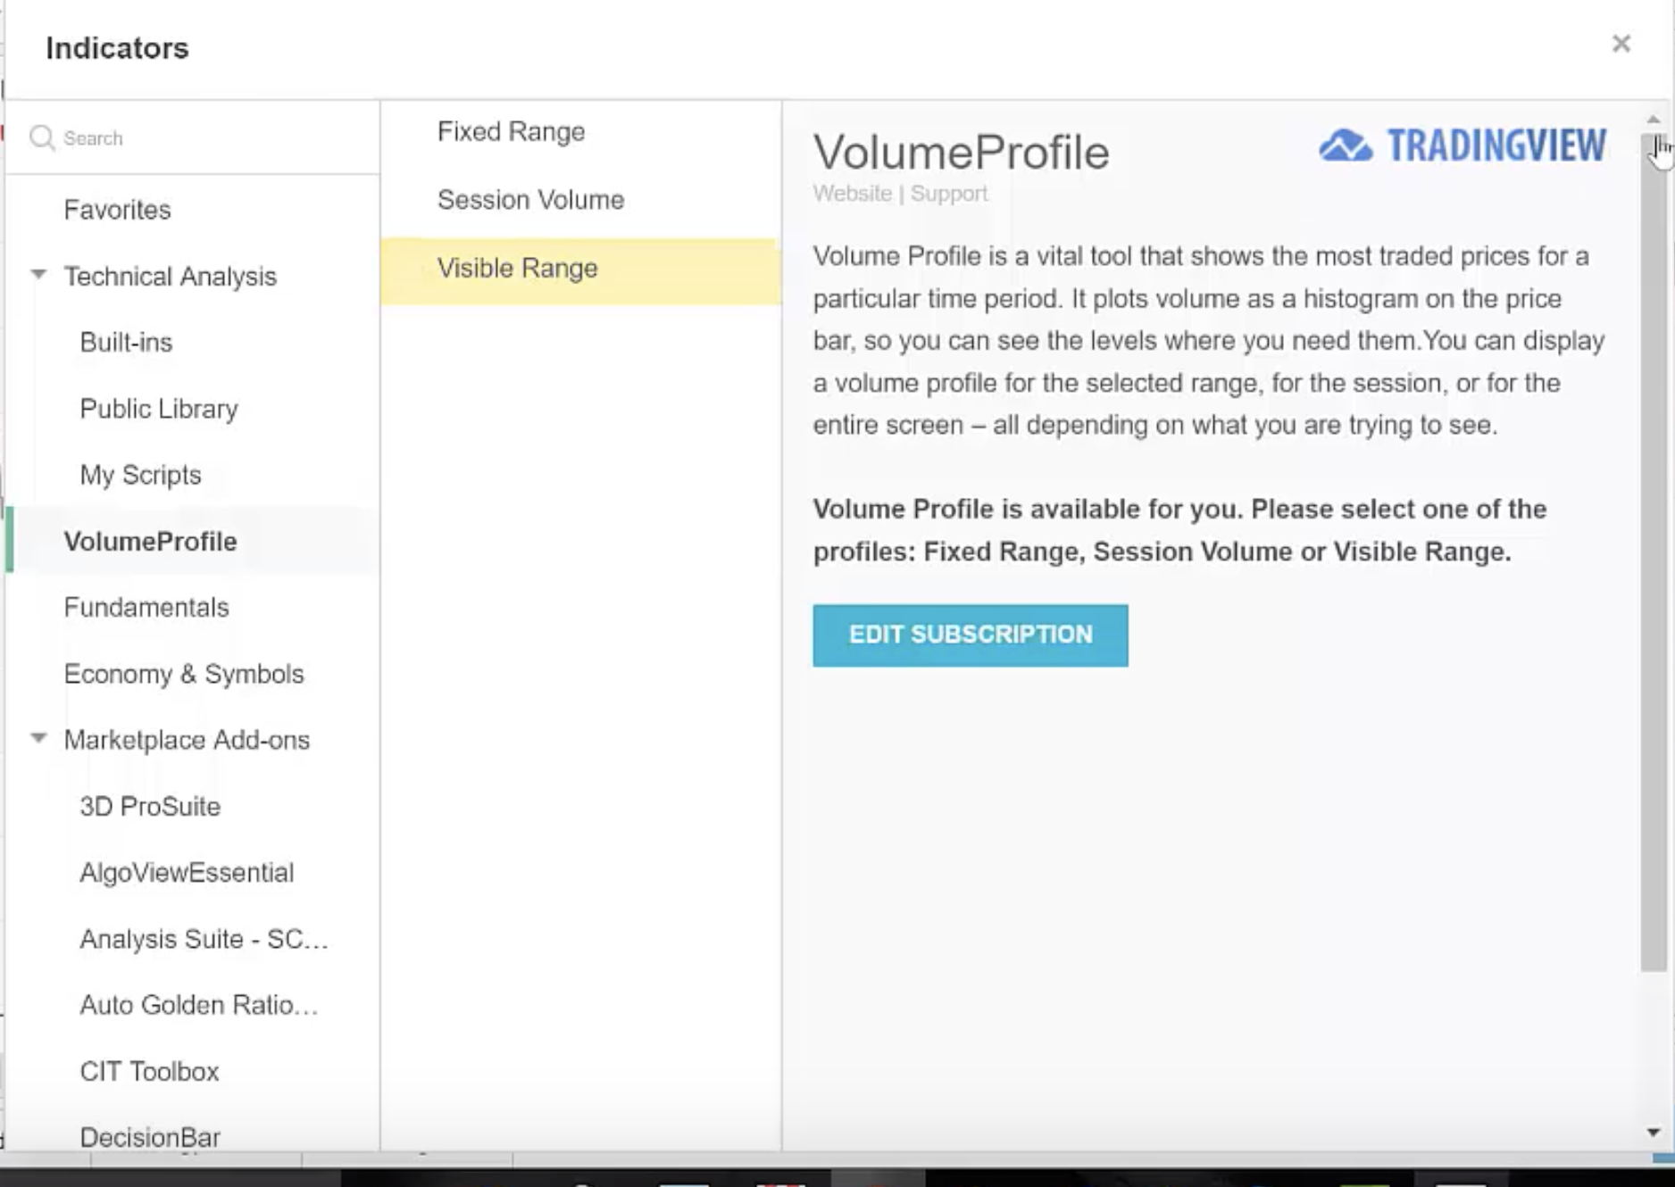Add the Visible Range volume profile
1675x1187 pixels.
[x=580, y=270]
